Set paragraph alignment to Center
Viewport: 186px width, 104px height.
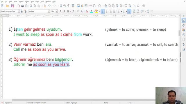coord(107,11)
